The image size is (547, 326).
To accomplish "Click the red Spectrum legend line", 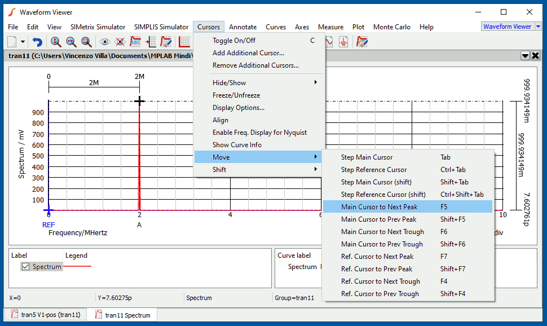I will point(77,266).
